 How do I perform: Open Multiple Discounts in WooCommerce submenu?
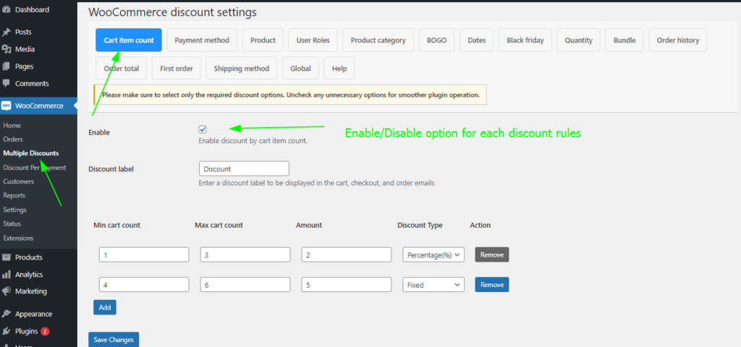[31, 153]
